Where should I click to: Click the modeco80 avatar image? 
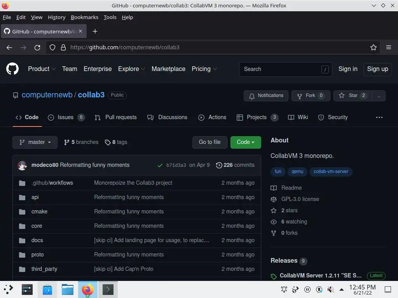(x=22, y=165)
